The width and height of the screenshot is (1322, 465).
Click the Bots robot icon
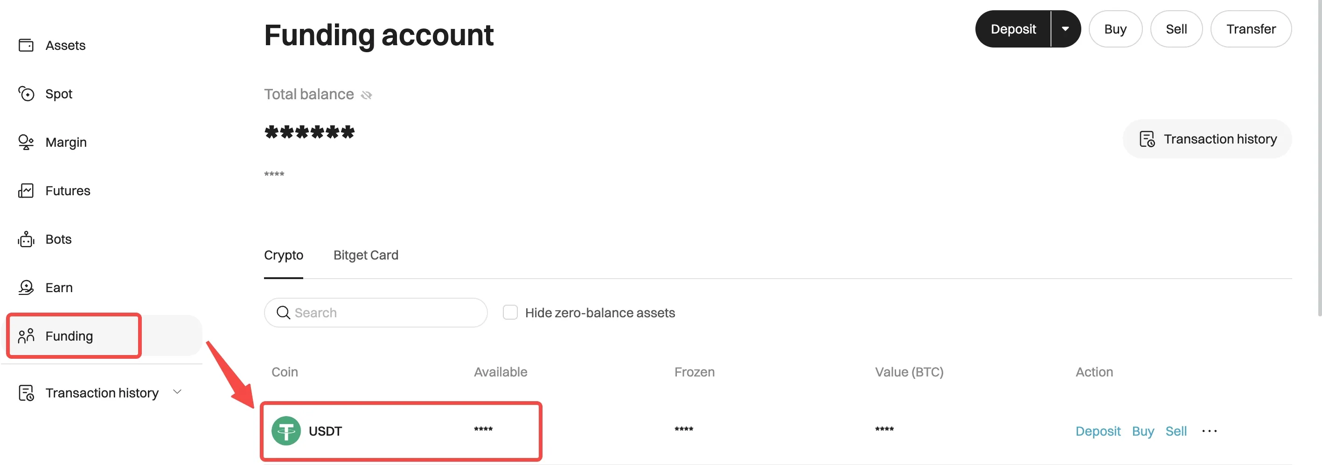click(x=26, y=239)
